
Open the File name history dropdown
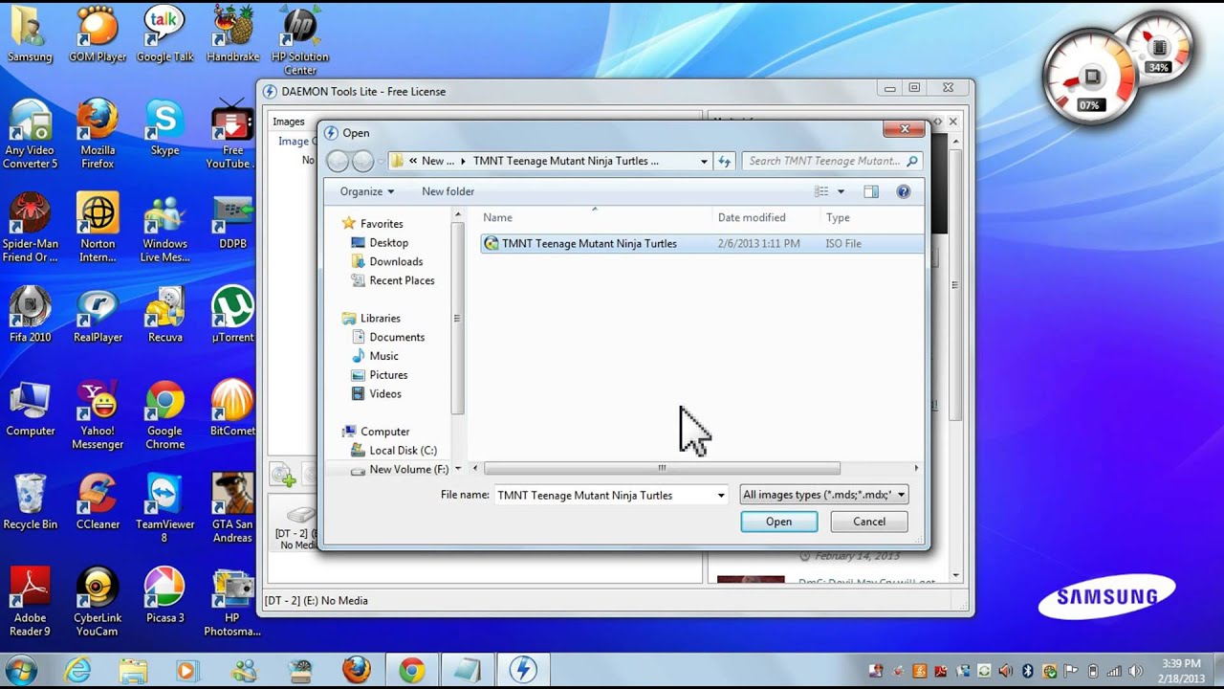coord(721,495)
